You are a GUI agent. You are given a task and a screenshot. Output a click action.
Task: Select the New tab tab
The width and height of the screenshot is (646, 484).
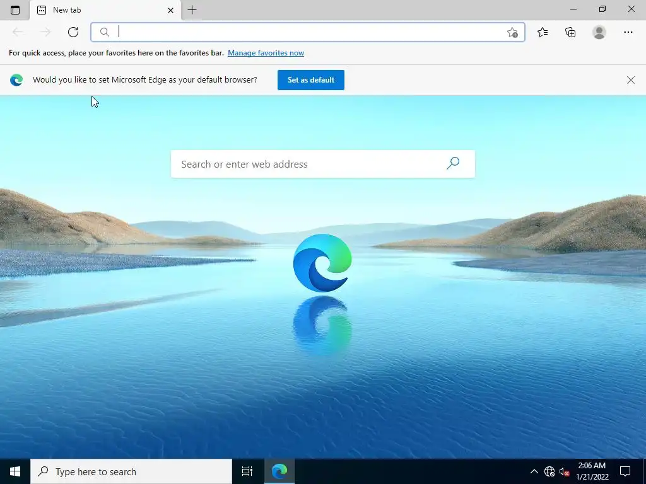click(105, 10)
